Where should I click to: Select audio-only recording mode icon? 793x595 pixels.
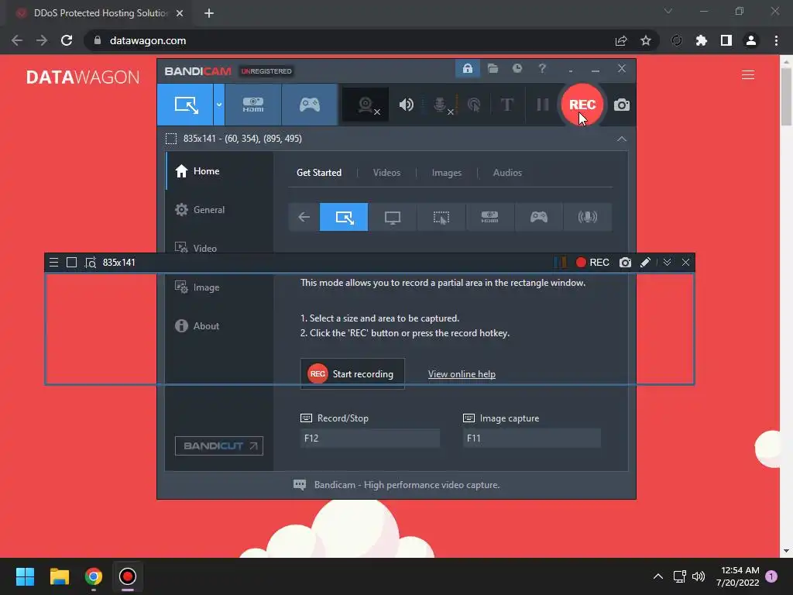587,217
